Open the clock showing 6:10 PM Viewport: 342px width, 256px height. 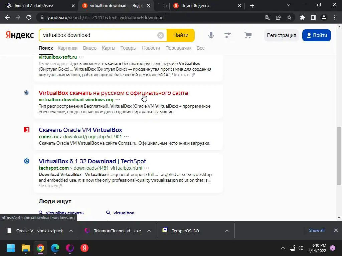(x=317, y=248)
